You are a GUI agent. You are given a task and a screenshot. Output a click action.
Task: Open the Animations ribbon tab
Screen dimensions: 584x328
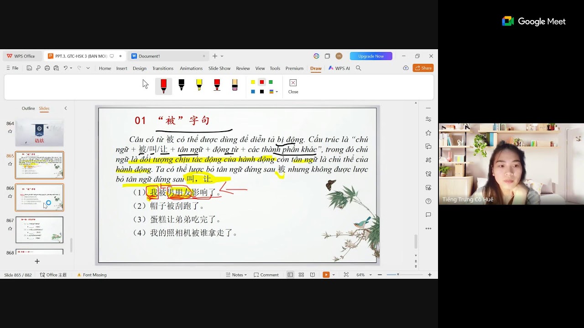coord(191,68)
